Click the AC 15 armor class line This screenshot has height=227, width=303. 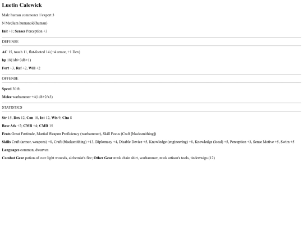point(41,52)
